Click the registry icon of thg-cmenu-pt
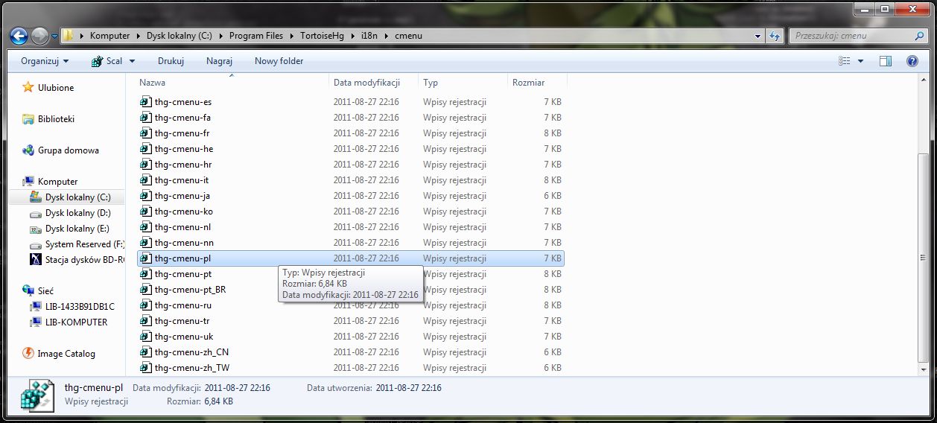Image resolution: width=937 pixels, height=423 pixels. 145,274
